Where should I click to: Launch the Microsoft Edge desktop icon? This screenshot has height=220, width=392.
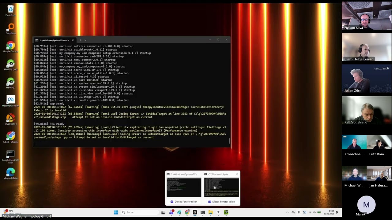click(10, 174)
